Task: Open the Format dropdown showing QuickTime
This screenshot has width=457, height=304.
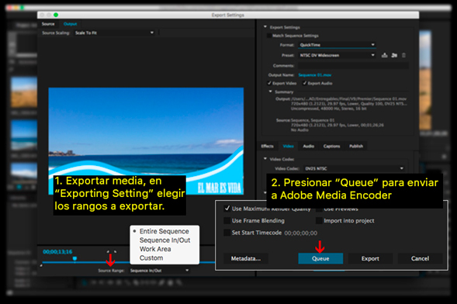Action: tap(338, 44)
